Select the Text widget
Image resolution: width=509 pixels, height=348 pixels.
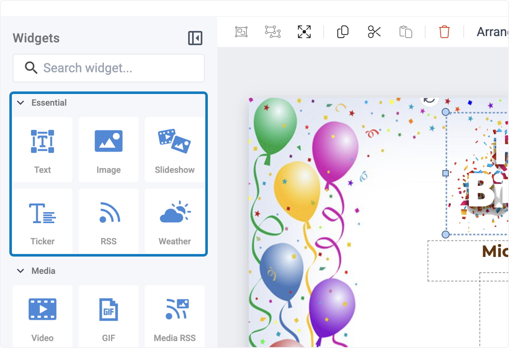pos(42,150)
